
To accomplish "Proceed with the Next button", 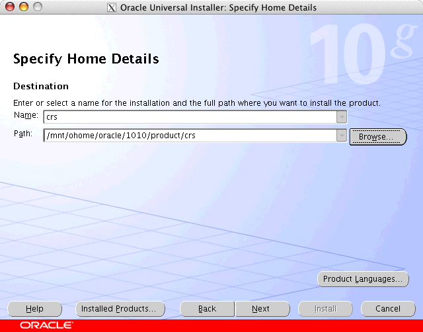I will pyautogui.click(x=261, y=309).
